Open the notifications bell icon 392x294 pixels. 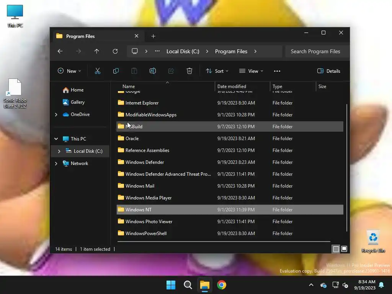coord(382,285)
